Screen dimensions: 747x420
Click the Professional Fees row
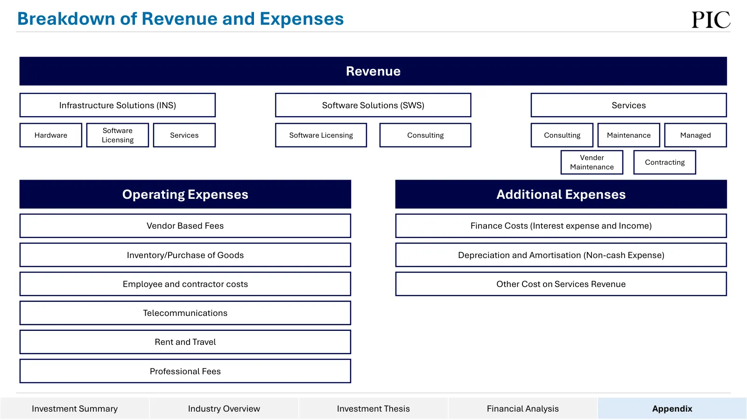185,371
